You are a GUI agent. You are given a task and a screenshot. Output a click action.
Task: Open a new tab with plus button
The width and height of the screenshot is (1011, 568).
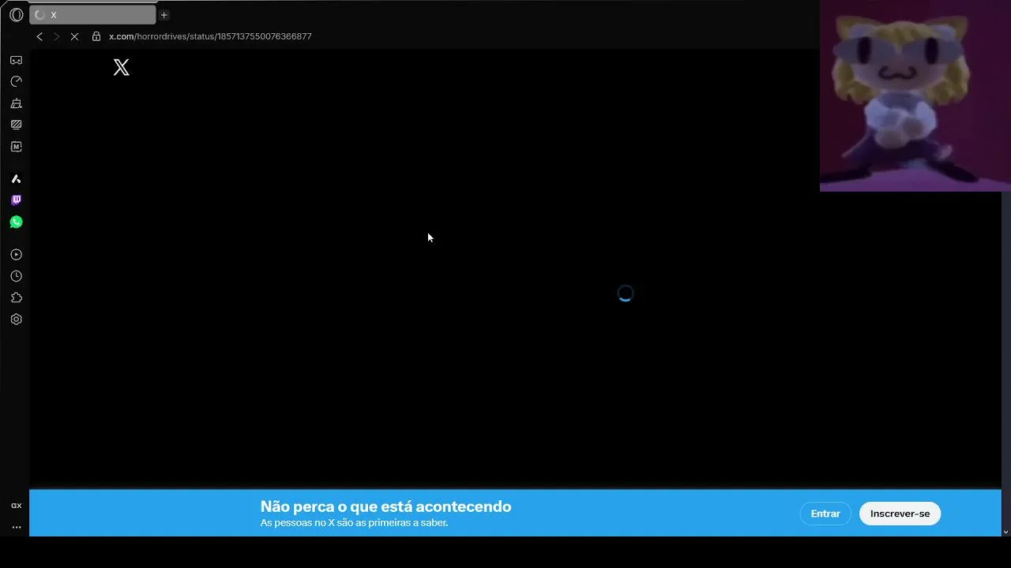(164, 15)
